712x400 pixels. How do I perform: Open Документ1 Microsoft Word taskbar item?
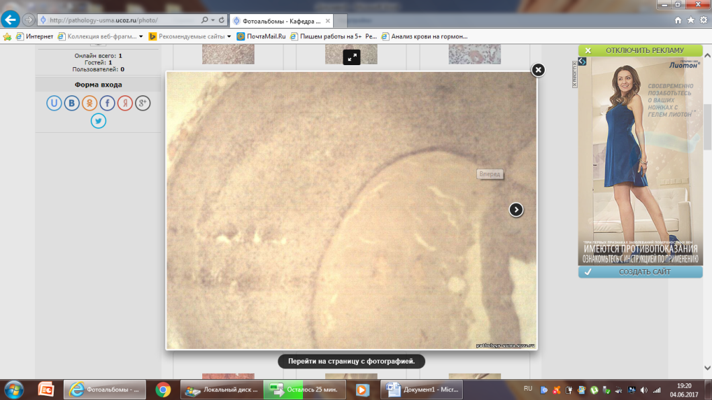pos(422,389)
